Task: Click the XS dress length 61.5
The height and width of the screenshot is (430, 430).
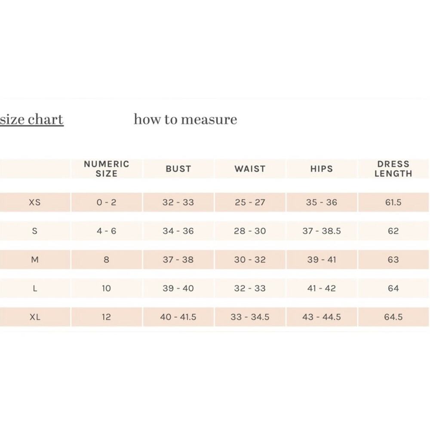Action: coord(393,203)
